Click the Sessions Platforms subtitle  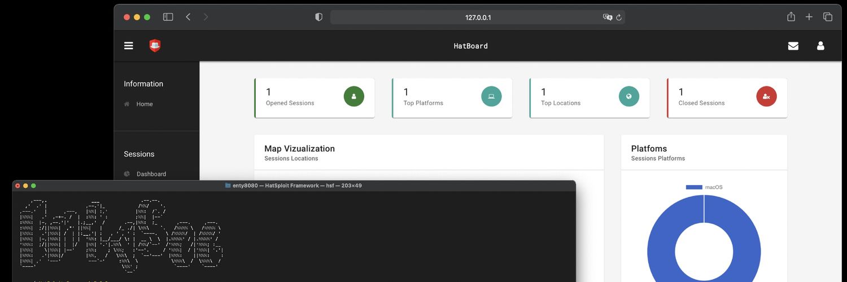pyautogui.click(x=658, y=158)
